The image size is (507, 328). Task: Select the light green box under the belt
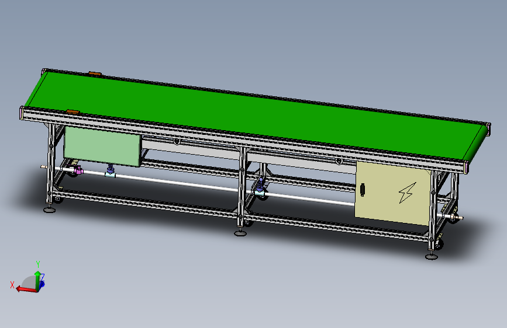102,146
